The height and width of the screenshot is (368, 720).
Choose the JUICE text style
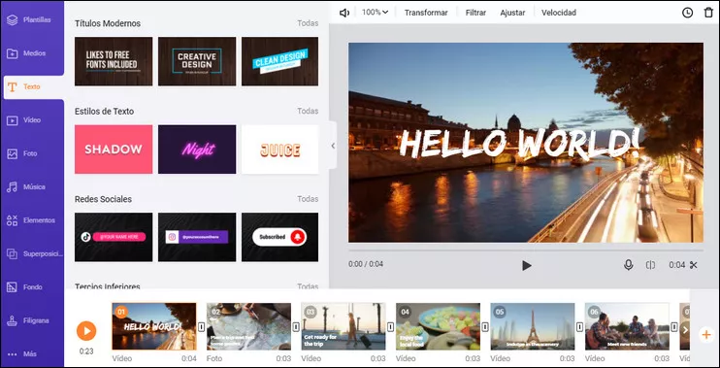(280, 150)
